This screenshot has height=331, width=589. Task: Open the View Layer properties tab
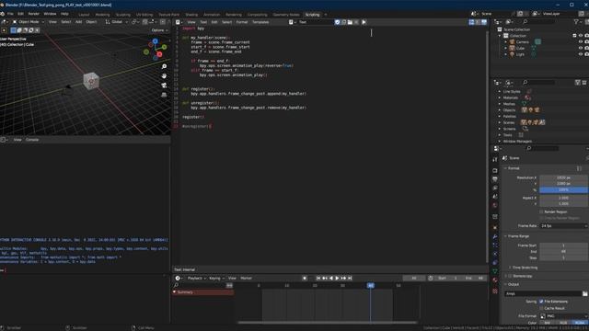(x=495, y=188)
